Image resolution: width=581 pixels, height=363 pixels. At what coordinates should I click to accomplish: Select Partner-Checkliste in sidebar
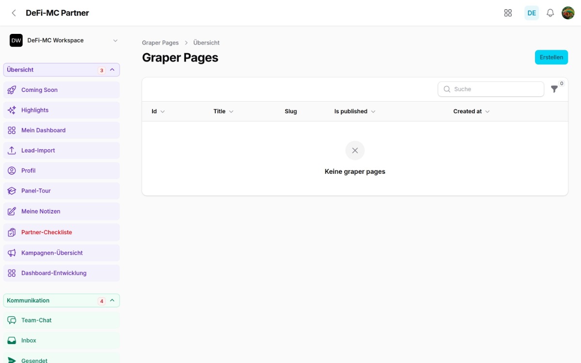61,232
